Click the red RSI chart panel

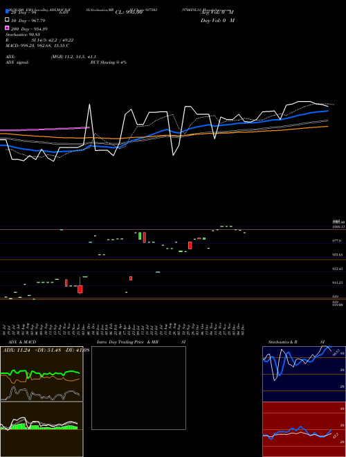pyautogui.click(x=304, y=429)
